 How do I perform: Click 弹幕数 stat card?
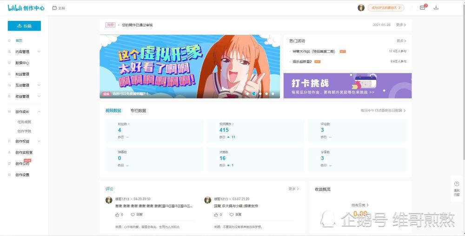coord(154,159)
